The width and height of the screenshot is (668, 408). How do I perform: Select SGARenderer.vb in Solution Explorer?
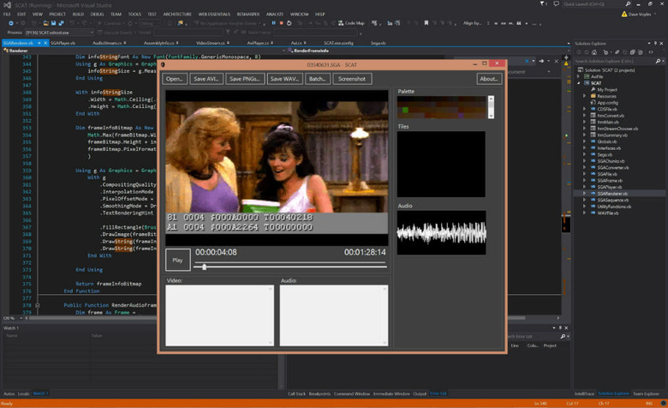coord(612,194)
